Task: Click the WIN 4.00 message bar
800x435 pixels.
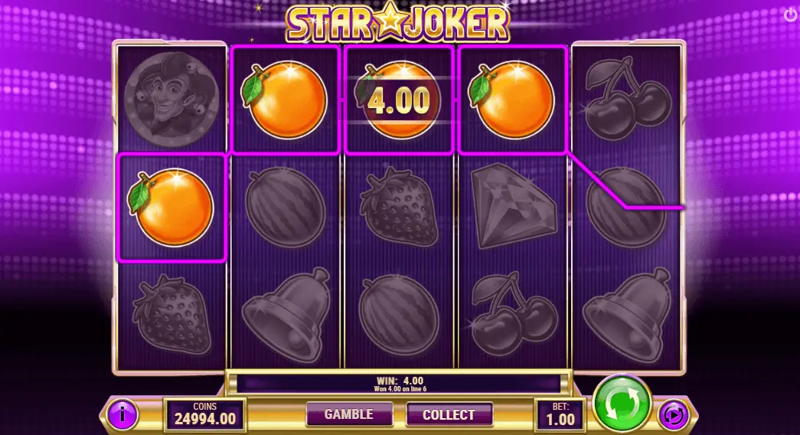Action: pyautogui.click(x=400, y=384)
